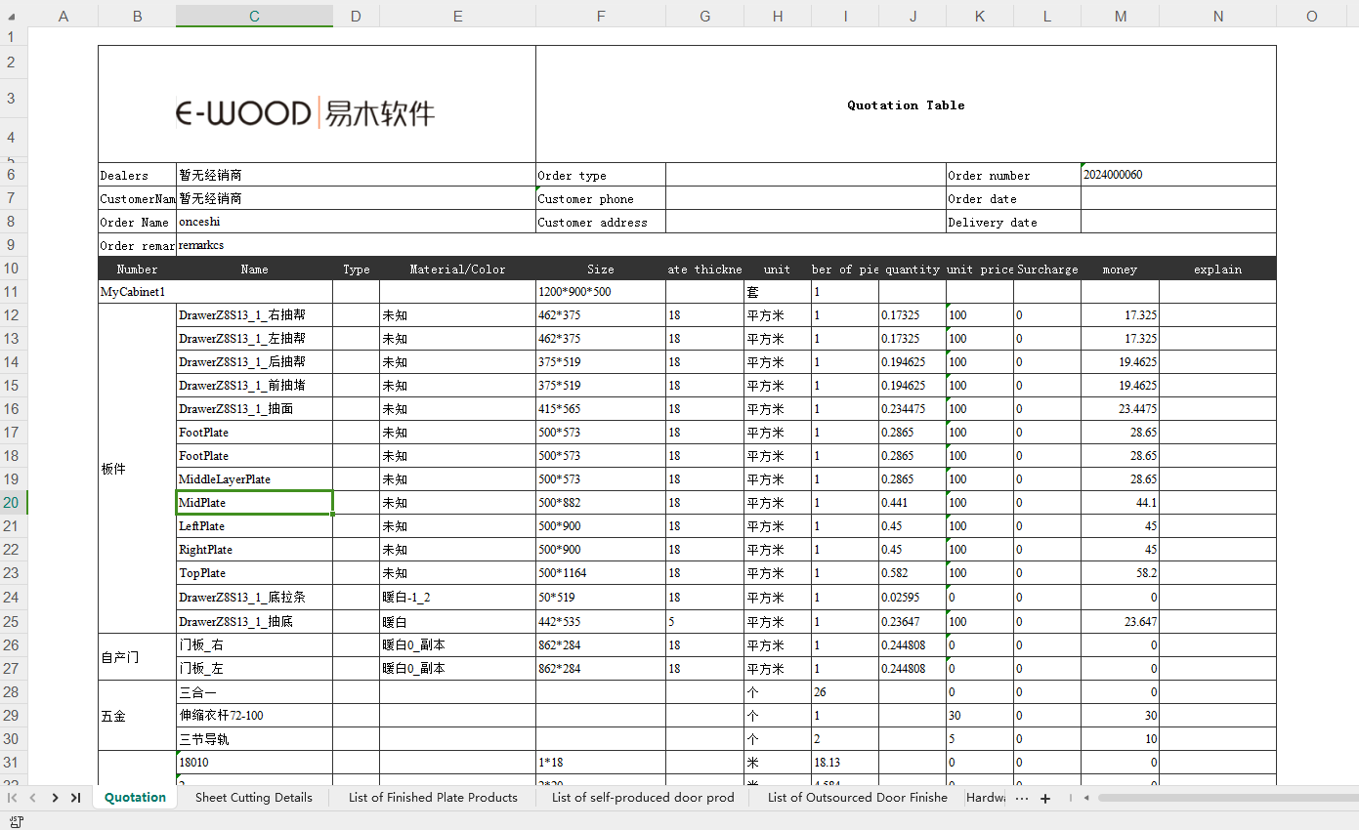Click the Quotation Table title cell

906,104
